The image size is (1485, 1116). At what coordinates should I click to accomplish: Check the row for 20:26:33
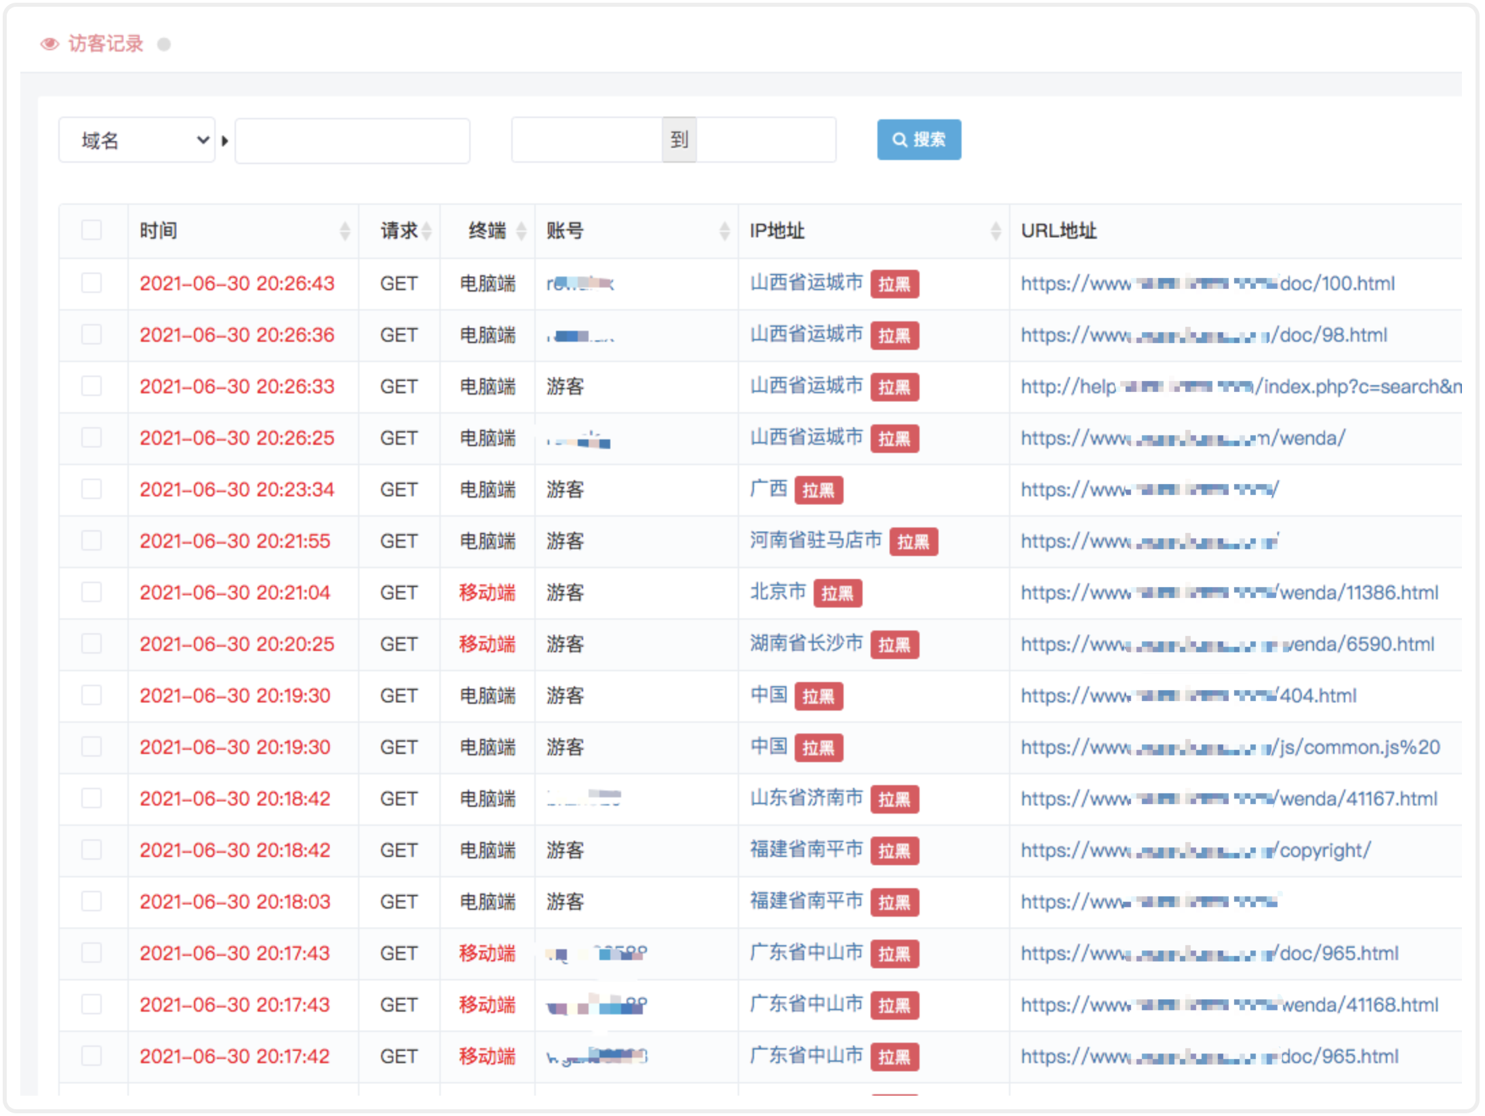92,386
